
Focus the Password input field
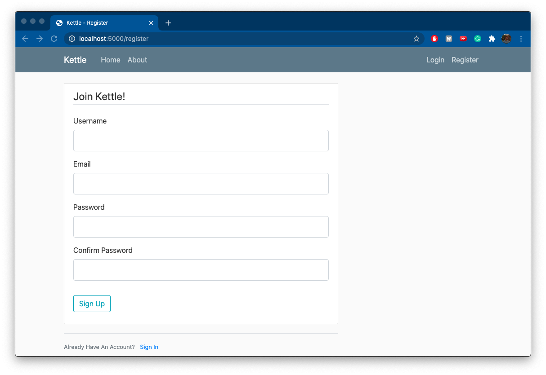pyautogui.click(x=201, y=227)
